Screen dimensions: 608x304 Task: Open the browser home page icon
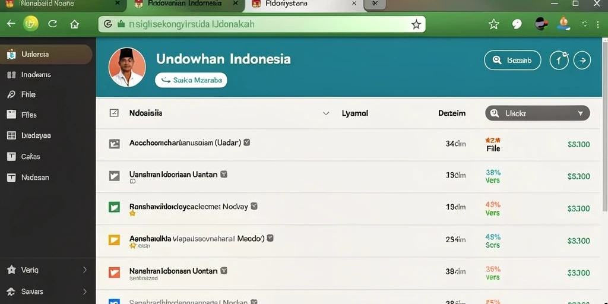[74, 24]
